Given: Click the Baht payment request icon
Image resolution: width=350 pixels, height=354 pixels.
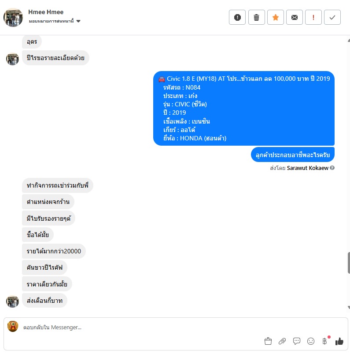Looking at the screenshot, I should point(324,341).
